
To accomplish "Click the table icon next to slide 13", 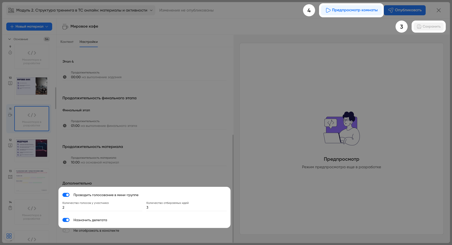I will coord(10,177).
